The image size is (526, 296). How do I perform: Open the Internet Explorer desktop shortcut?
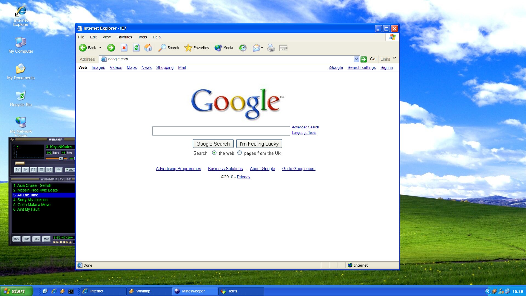(21, 16)
